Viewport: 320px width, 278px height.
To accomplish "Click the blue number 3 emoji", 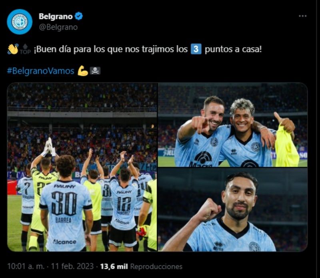I will (196, 49).
